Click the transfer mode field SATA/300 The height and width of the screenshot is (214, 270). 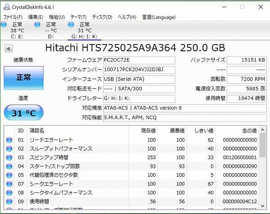139,89
